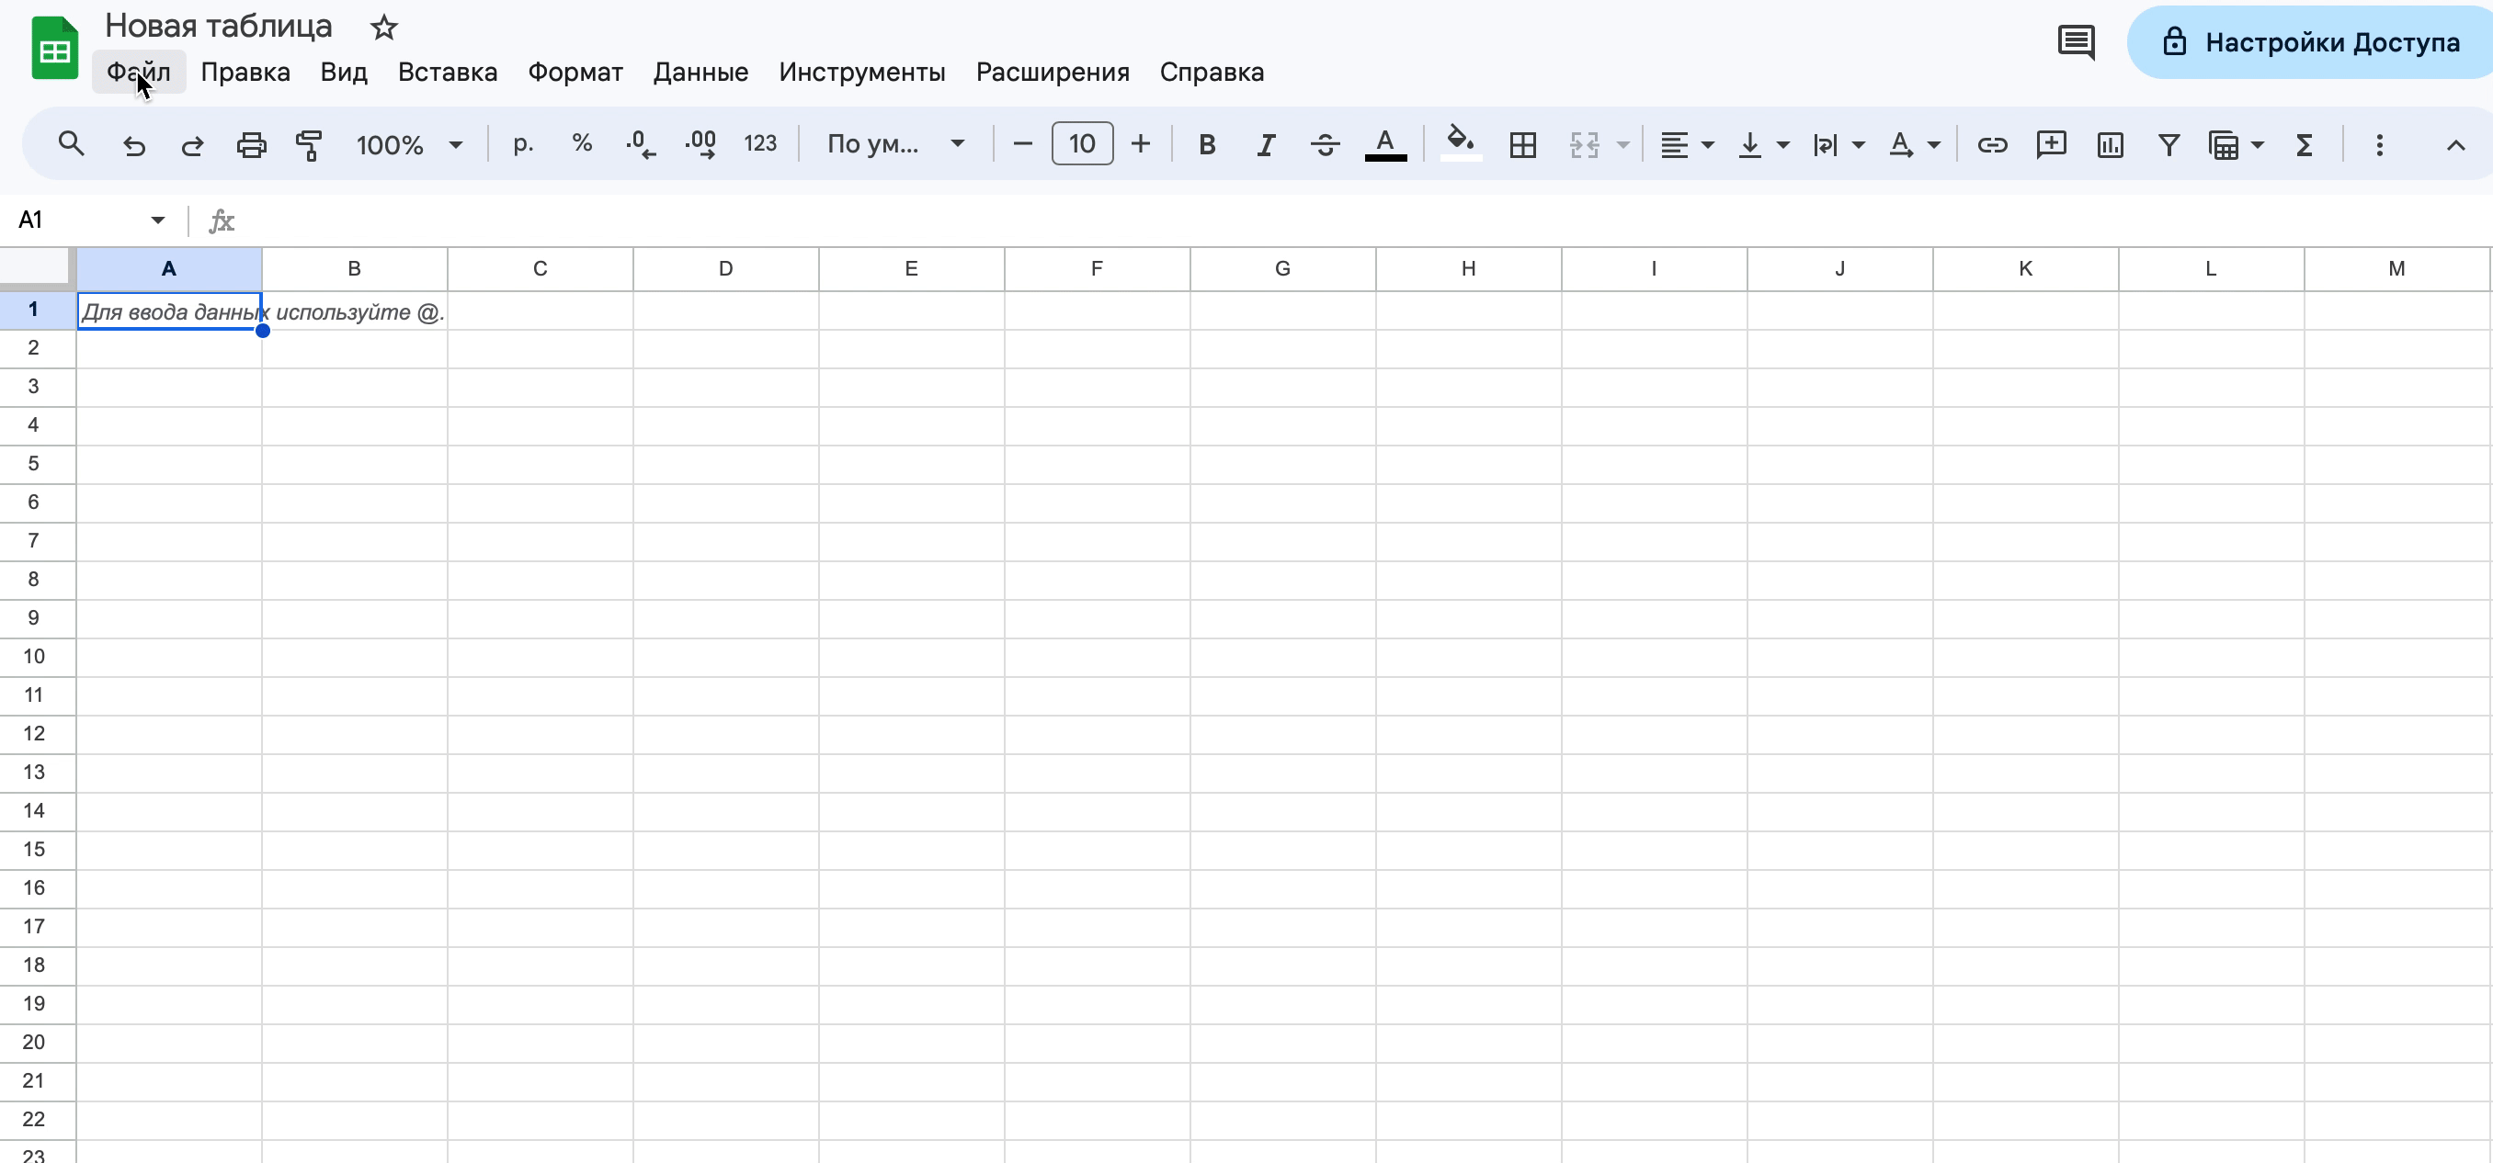Open the more options three-dot menu
2493x1163 pixels.
pos(2380,145)
